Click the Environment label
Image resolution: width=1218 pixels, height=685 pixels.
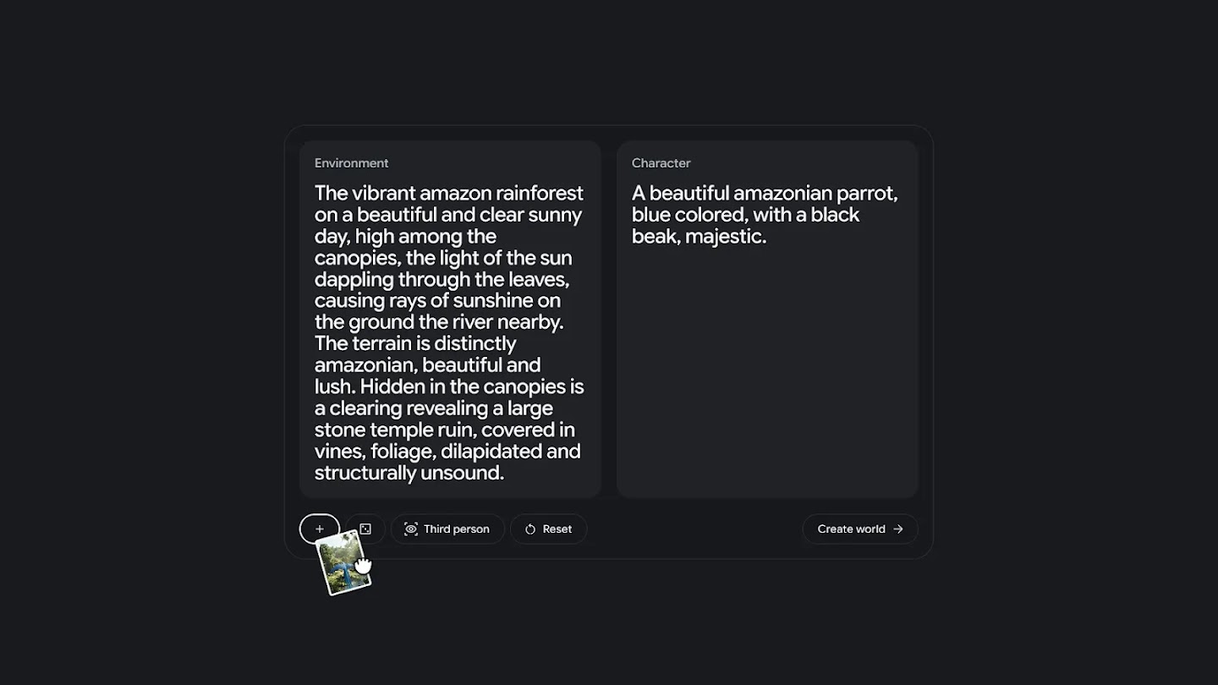(351, 163)
